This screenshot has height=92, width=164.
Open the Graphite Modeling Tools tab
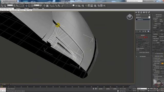(x=6, y=8)
